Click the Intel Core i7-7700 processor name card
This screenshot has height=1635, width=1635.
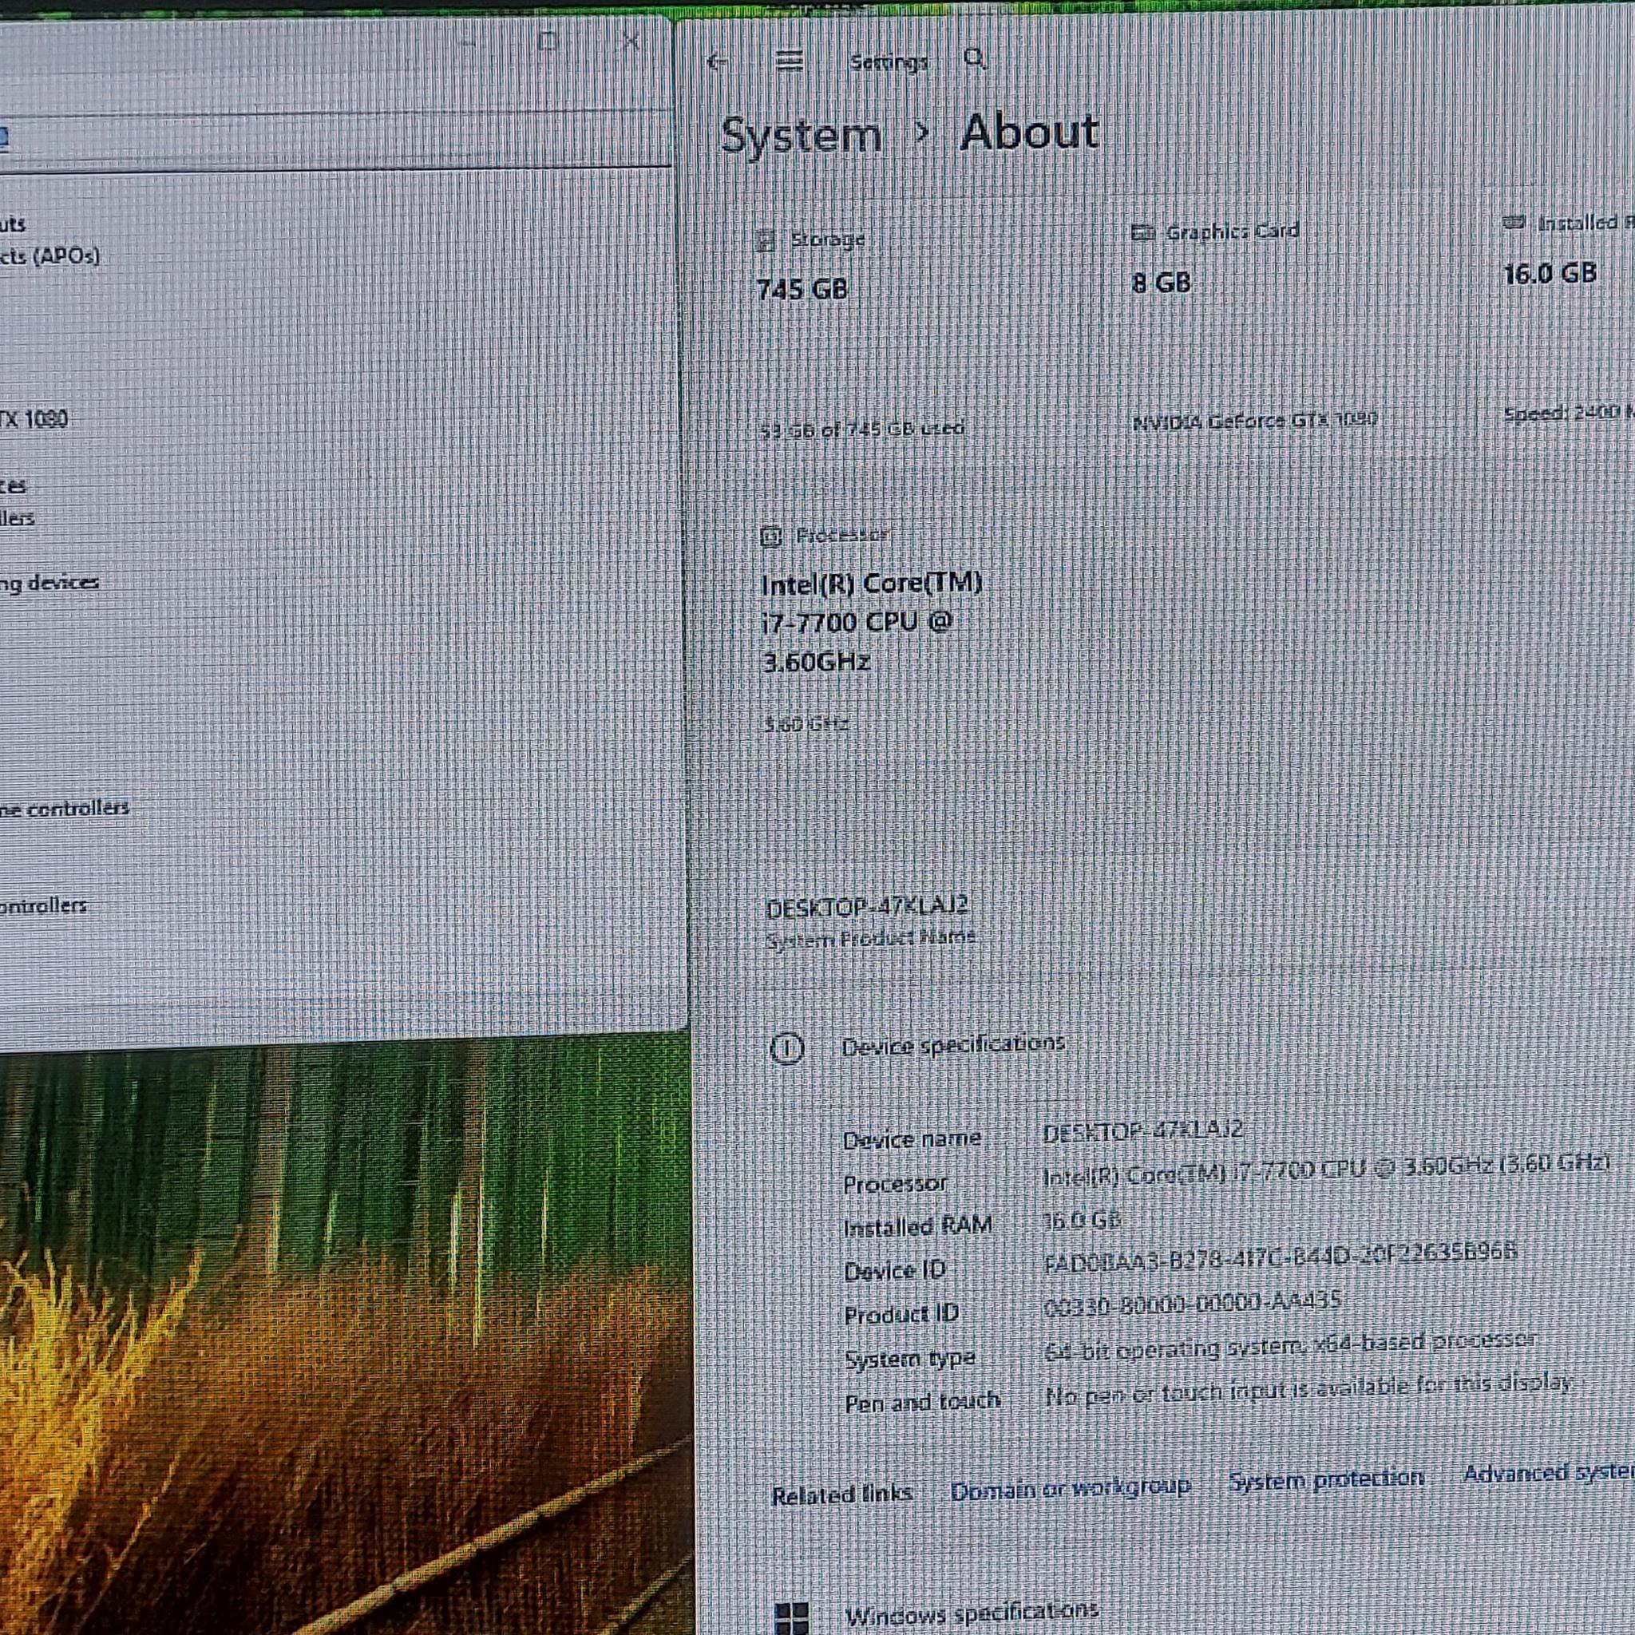tap(873, 622)
